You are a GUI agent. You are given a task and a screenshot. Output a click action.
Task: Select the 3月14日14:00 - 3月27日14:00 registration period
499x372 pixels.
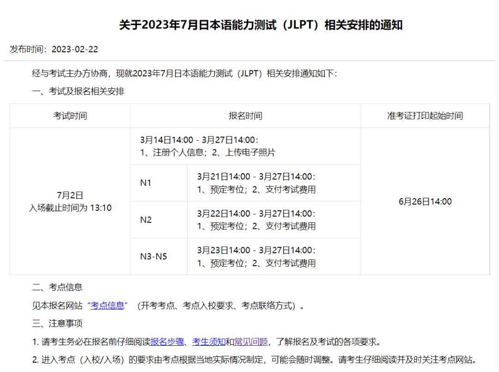(x=199, y=140)
